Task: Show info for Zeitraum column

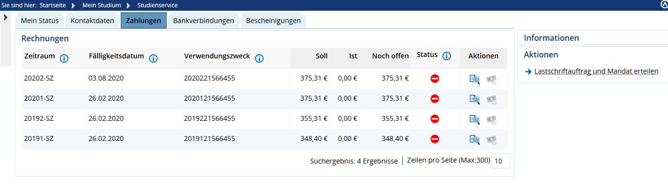Action: [64, 58]
